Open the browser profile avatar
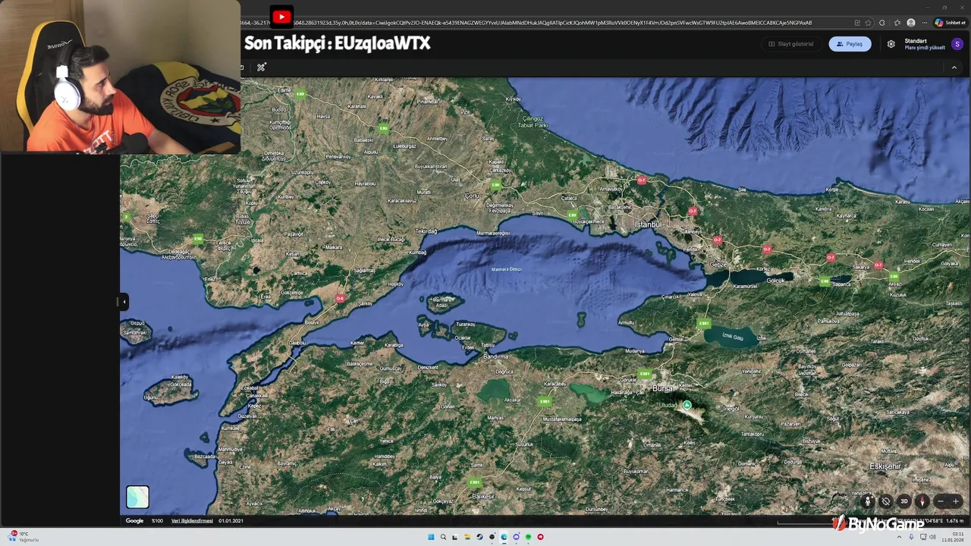The image size is (971, 546). point(911,23)
